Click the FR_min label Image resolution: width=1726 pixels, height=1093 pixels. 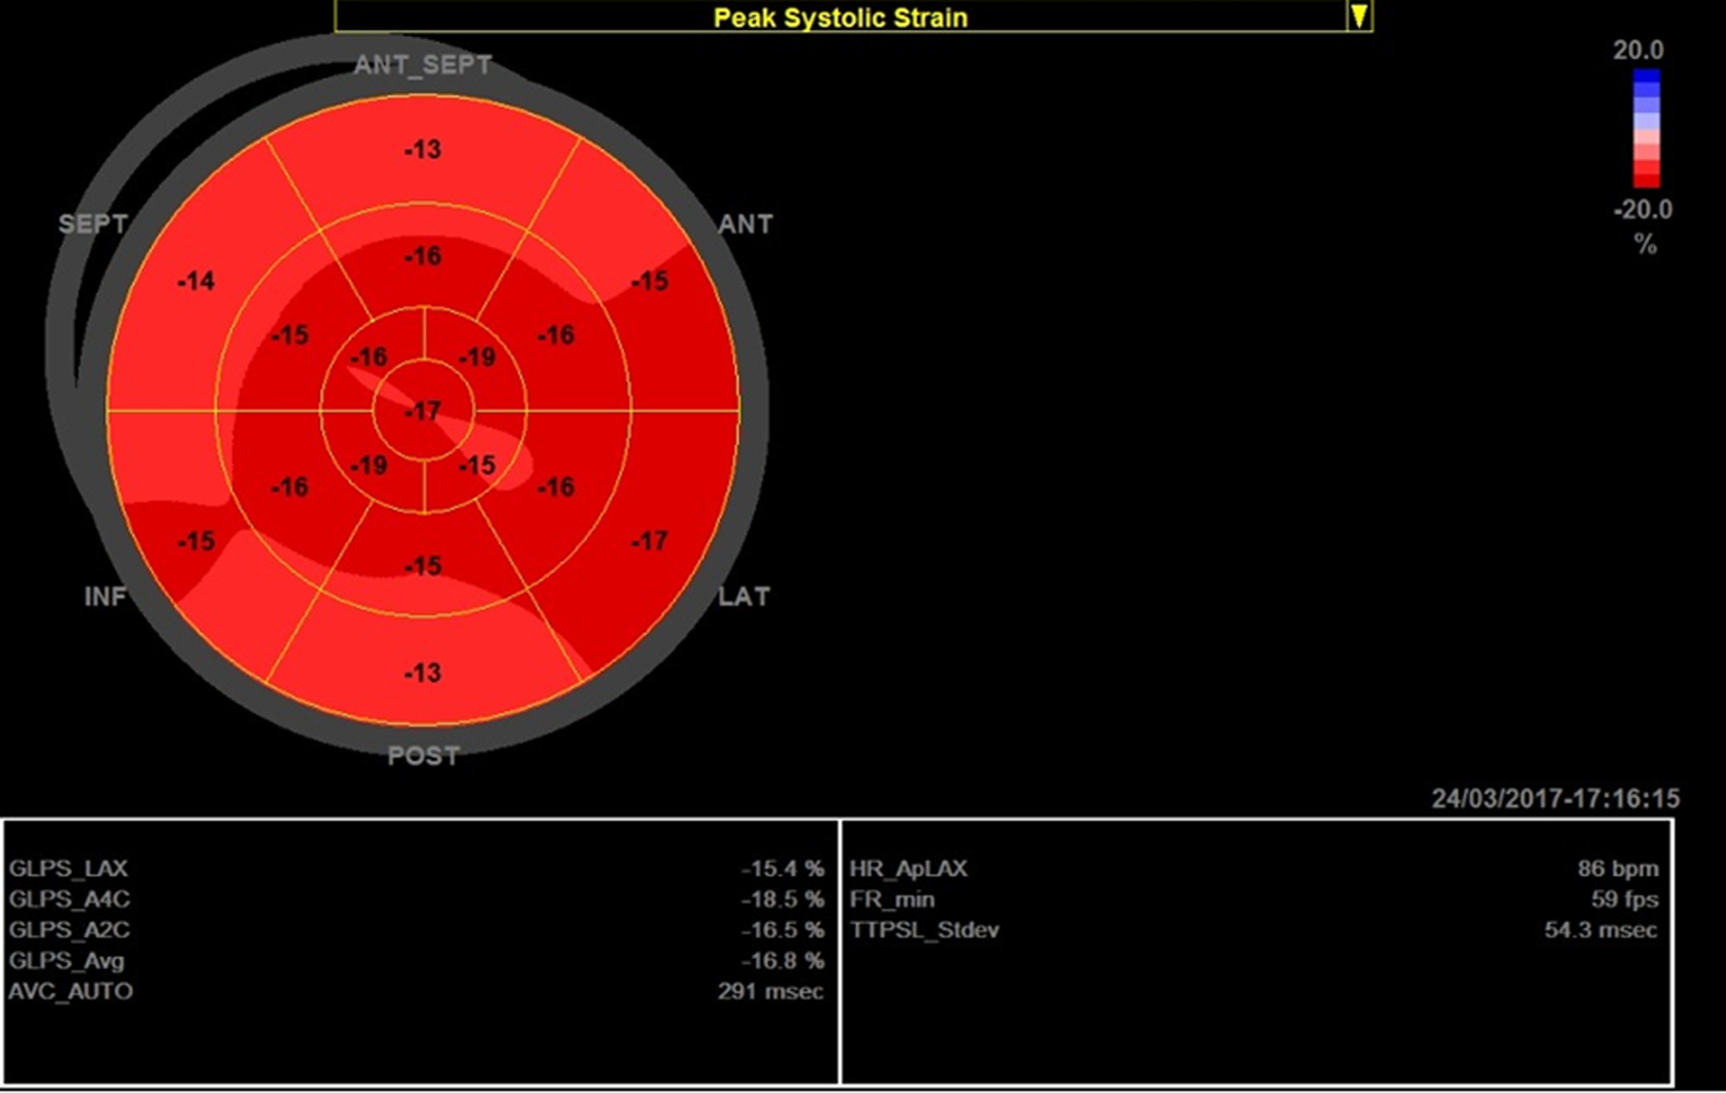[x=893, y=900]
